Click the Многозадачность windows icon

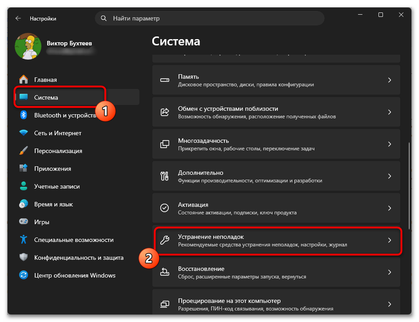click(x=165, y=144)
